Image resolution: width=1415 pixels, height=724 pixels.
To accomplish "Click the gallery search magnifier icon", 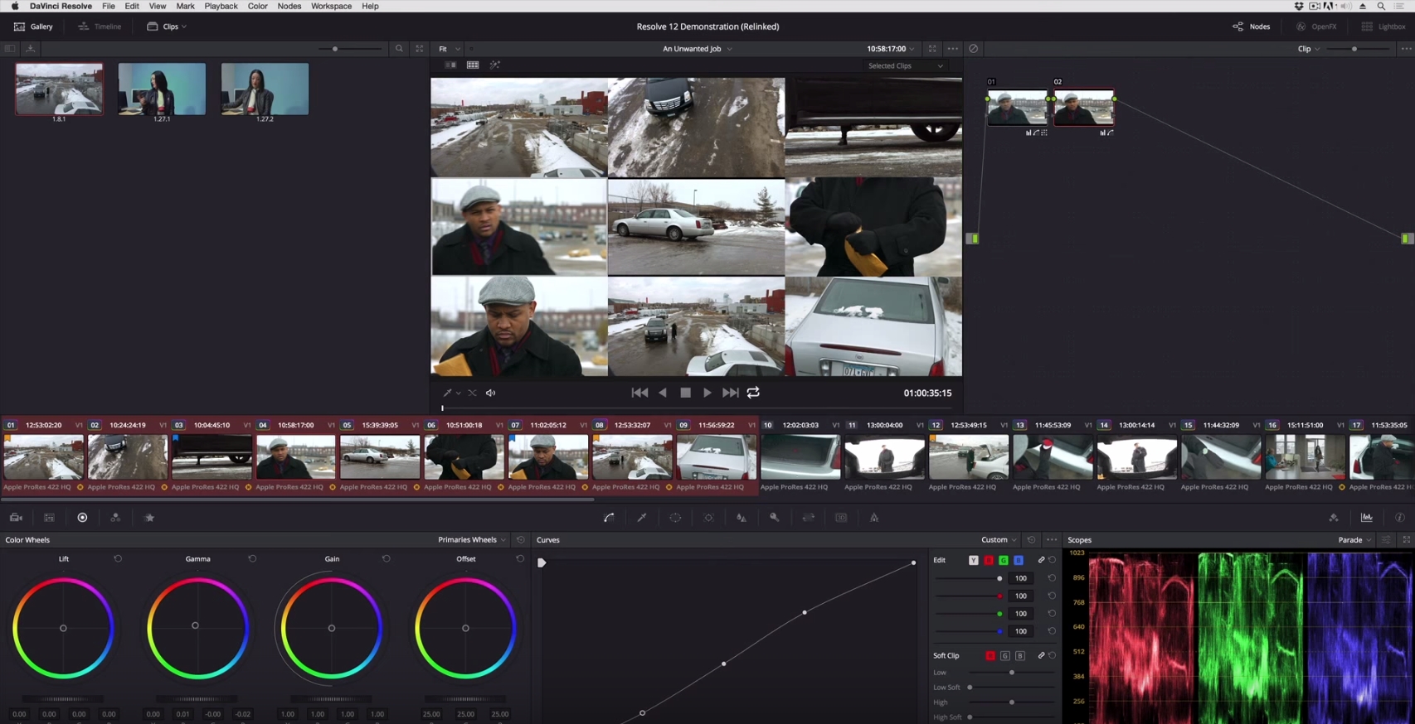I will pyautogui.click(x=400, y=49).
